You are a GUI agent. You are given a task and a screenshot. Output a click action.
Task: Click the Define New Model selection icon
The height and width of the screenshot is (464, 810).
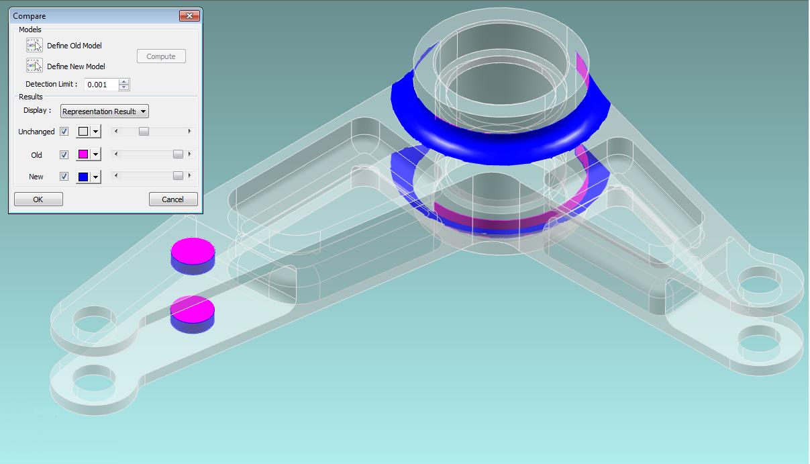point(34,66)
